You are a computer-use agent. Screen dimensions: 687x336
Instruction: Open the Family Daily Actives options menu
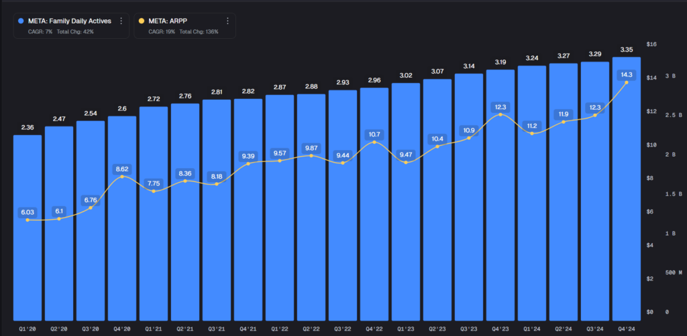coord(121,21)
